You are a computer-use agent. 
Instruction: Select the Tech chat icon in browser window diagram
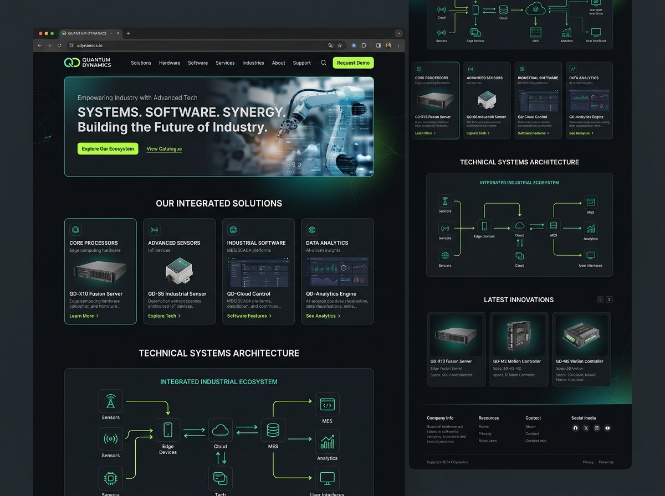221,478
